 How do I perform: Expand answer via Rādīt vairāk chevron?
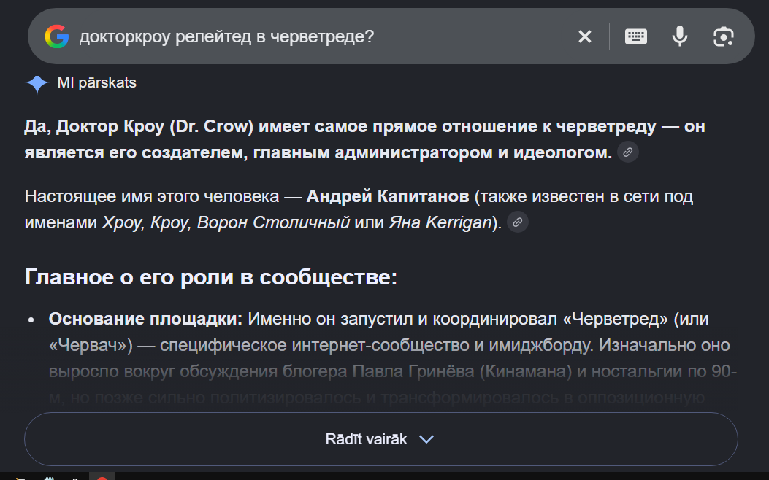point(426,439)
